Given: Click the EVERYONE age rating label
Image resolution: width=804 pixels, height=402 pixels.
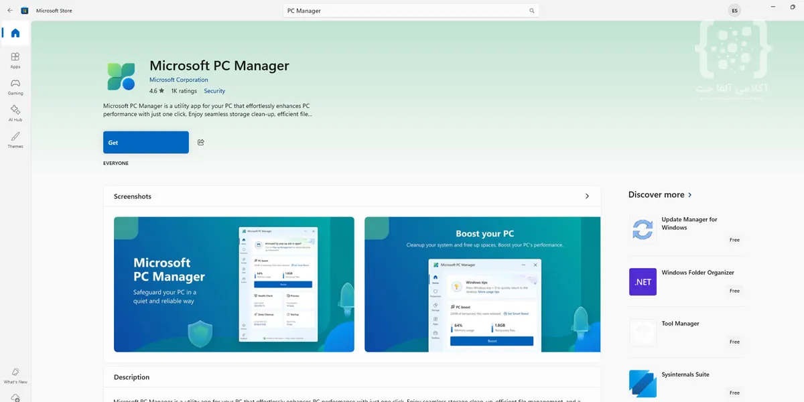Looking at the screenshot, I should point(116,163).
